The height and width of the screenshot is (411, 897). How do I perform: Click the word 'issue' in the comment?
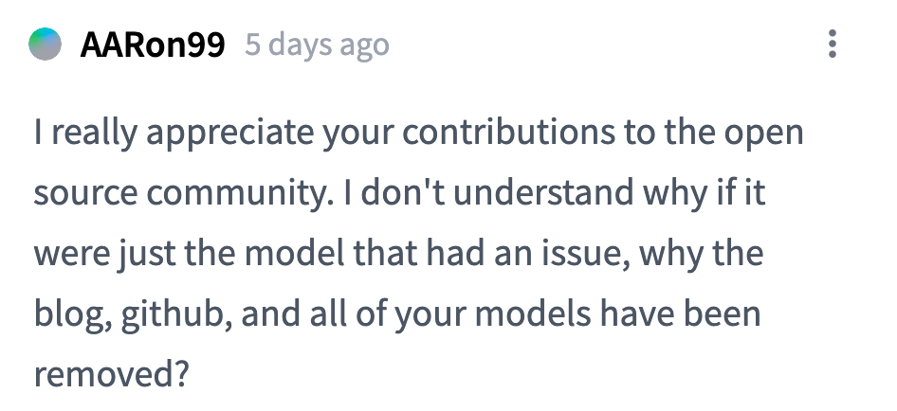[x=578, y=255]
